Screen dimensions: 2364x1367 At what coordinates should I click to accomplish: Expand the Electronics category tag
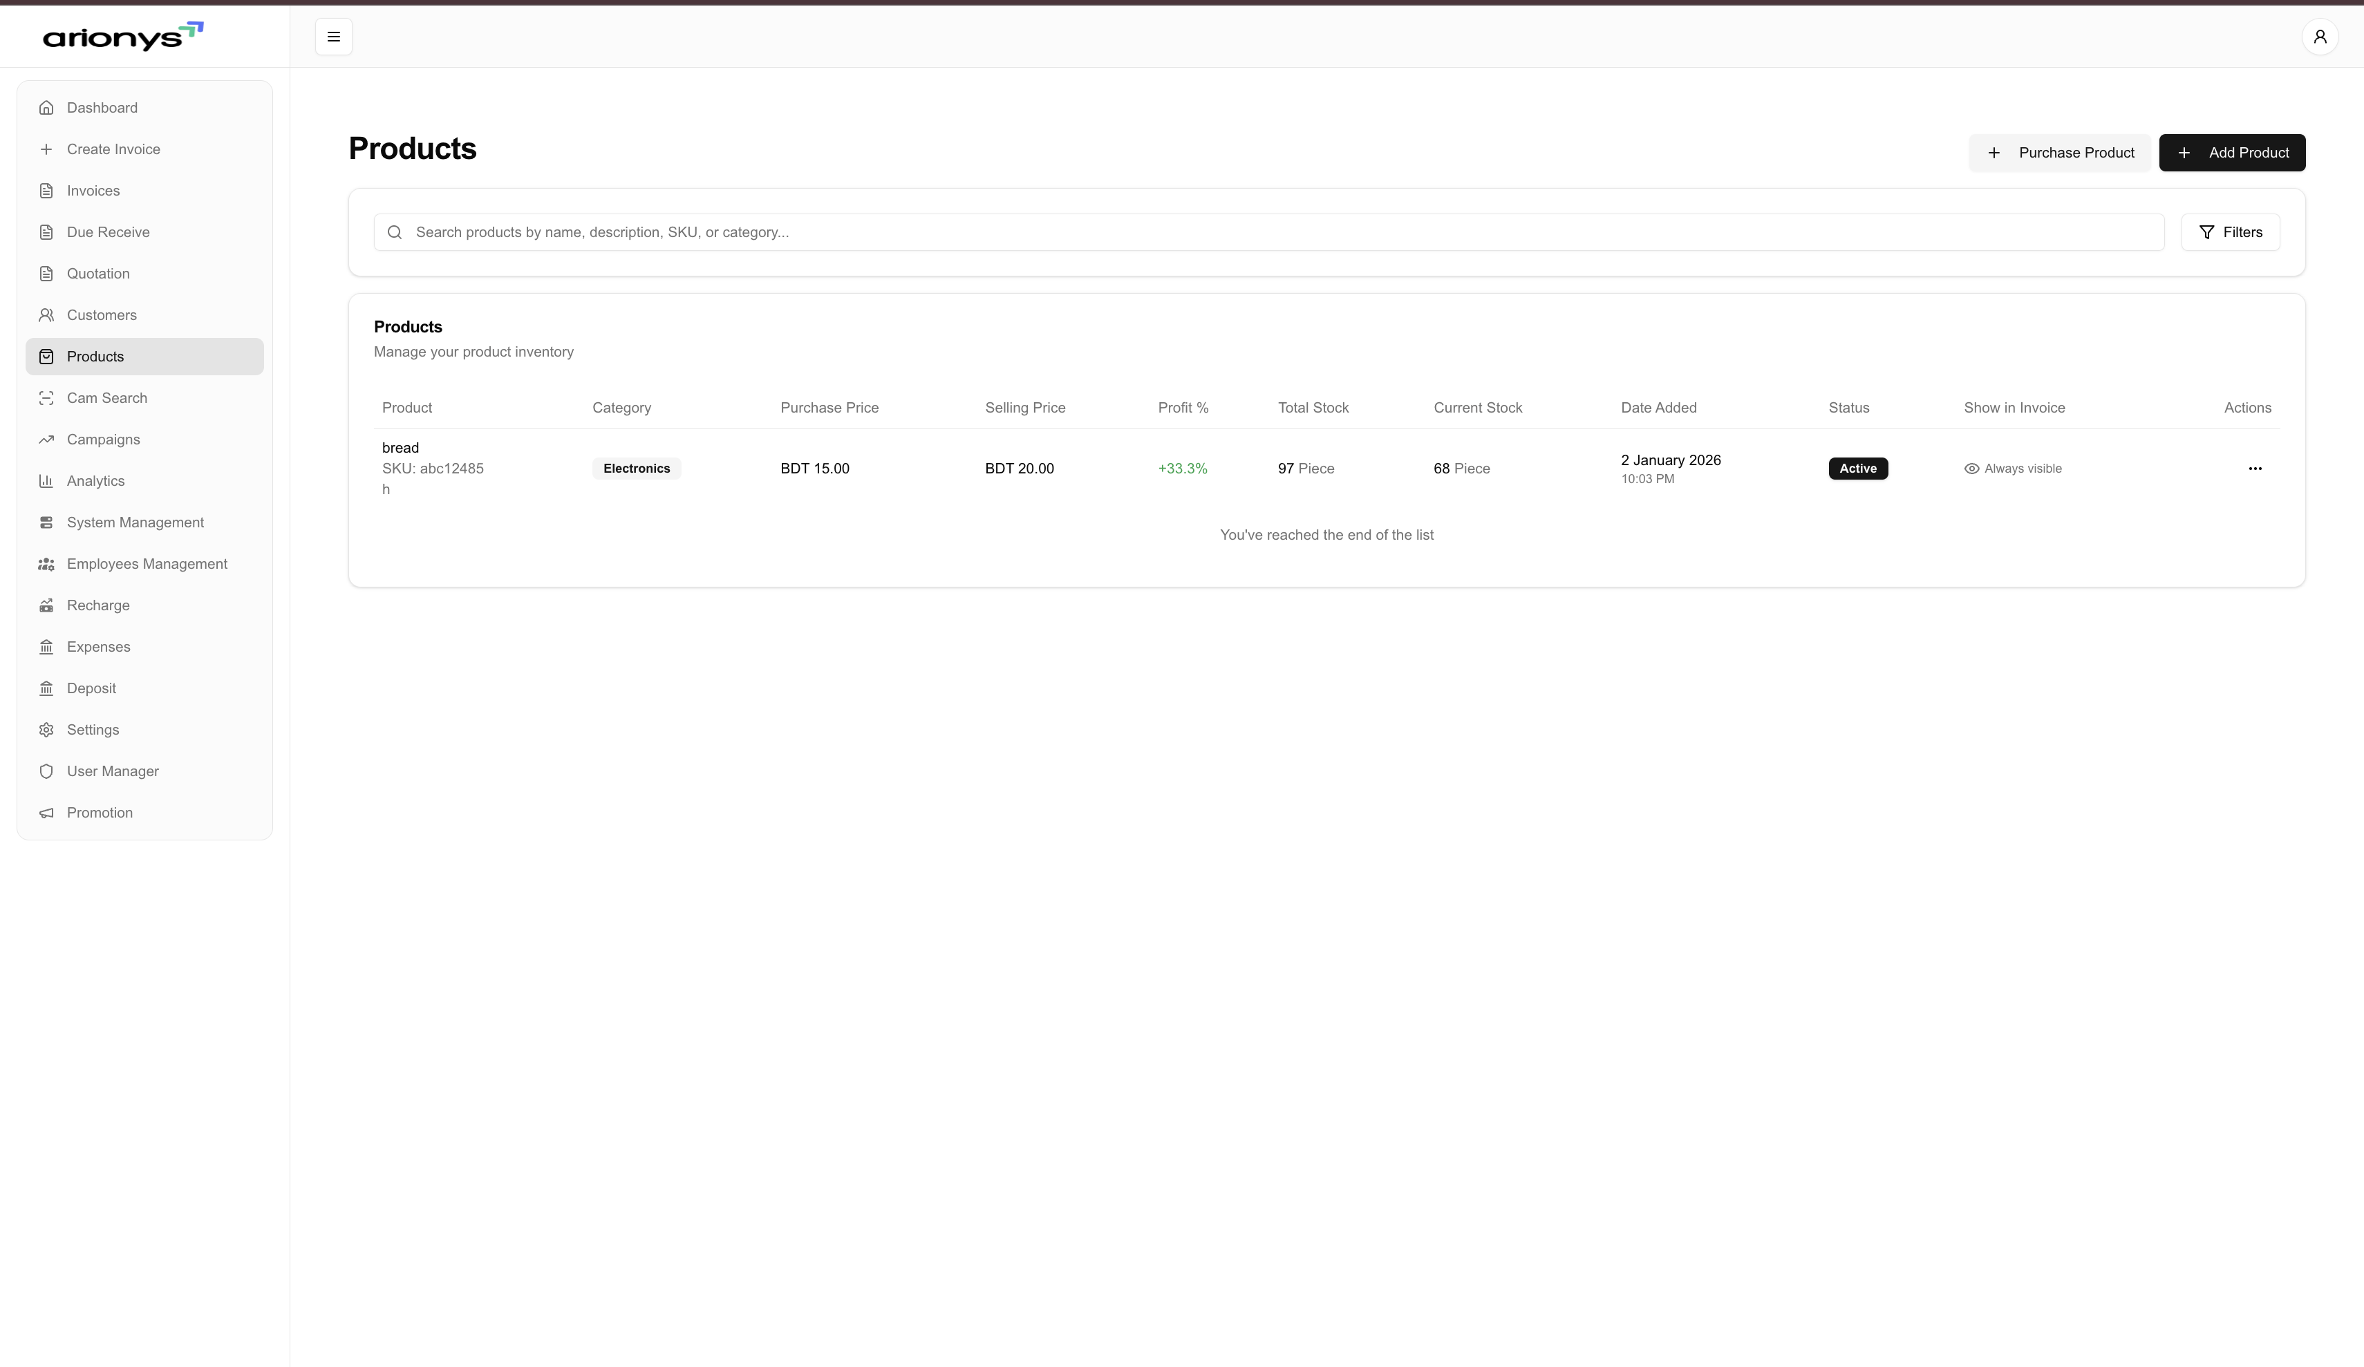tap(636, 468)
